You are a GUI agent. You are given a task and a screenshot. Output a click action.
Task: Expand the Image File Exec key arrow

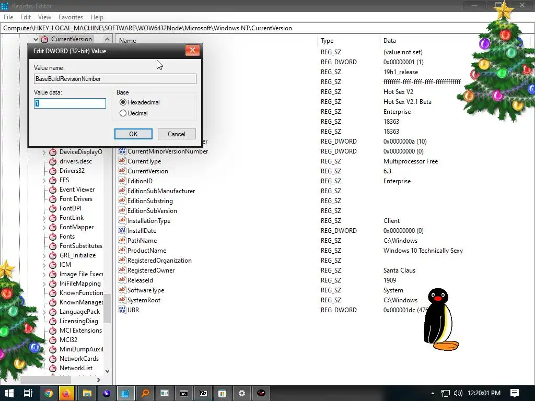tap(44, 275)
